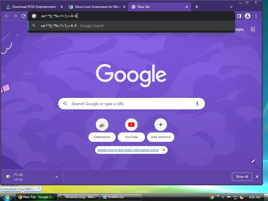Viewport: 268px width, 201px height.
Task: Add a new shortcut tile
Action: pyautogui.click(x=161, y=125)
